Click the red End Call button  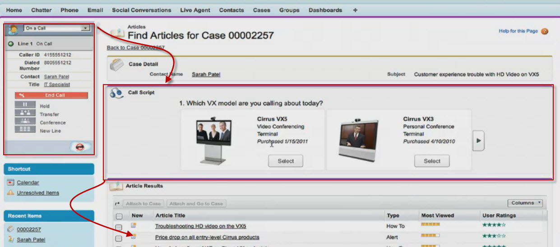51,95
